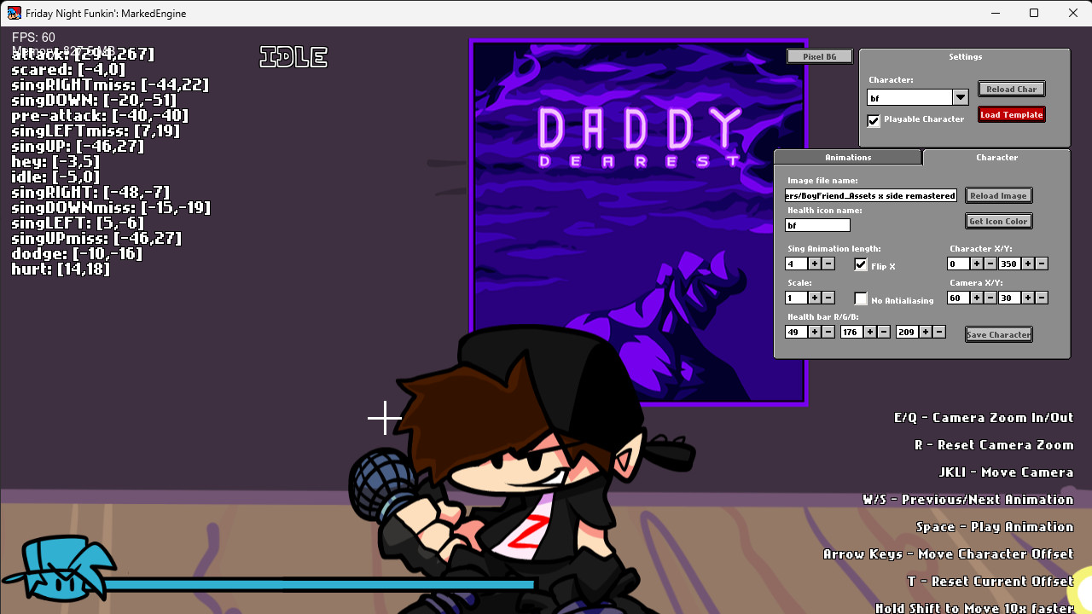The image size is (1092, 614).
Task: Increment the Character X position
Action: coord(977,264)
